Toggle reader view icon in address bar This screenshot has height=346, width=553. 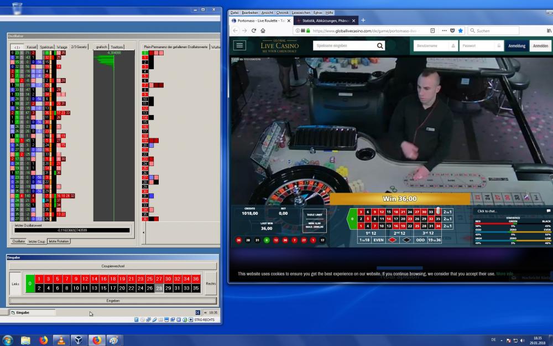coord(432,30)
